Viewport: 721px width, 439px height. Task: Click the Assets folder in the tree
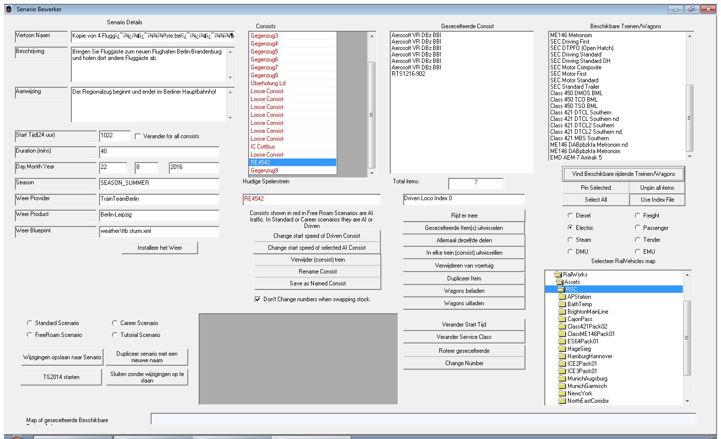pyautogui.click(x=572, y=282)
